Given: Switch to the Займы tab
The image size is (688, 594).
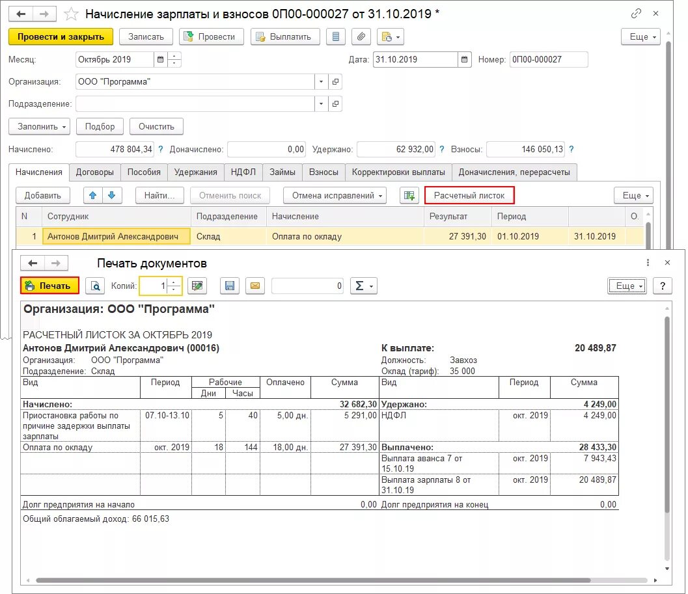Looking at the screenshot, I should click(282, 172).
